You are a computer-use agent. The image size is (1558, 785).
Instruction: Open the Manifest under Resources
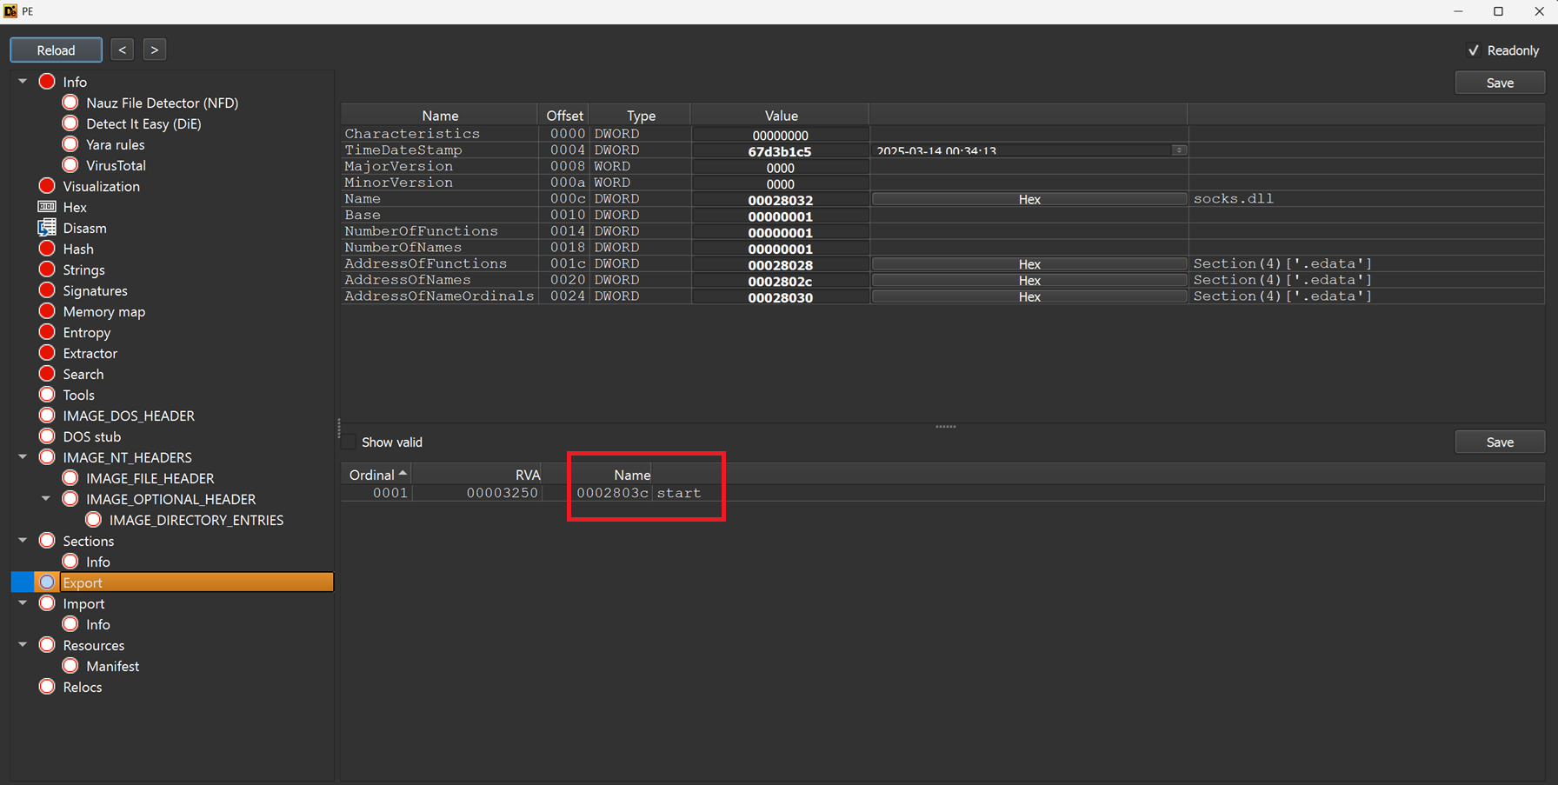tap(113, 666)
